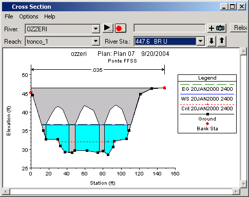Click the vertical scrollbar down arrow
Screen dimensions: 249x197
click(x=243, y=184)
